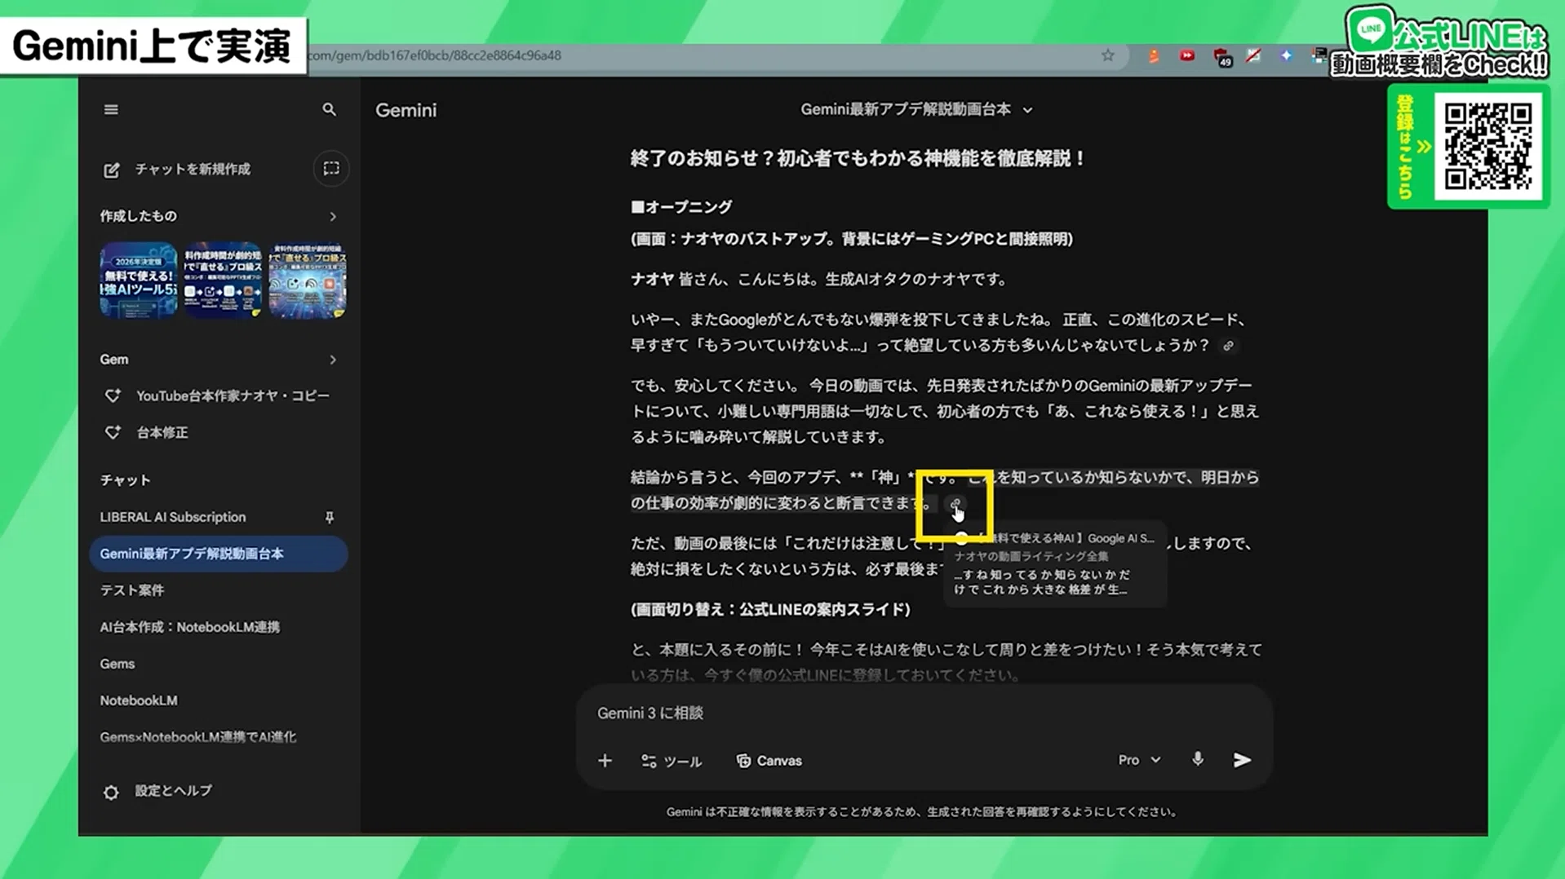The height and width of the screenshot is (879, 1565).
Task: Open the 台本修正 Gem
Action: [162, 433]
